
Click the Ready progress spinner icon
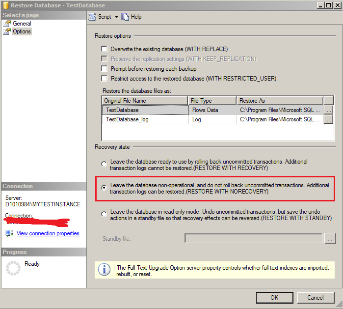[13, 268]
